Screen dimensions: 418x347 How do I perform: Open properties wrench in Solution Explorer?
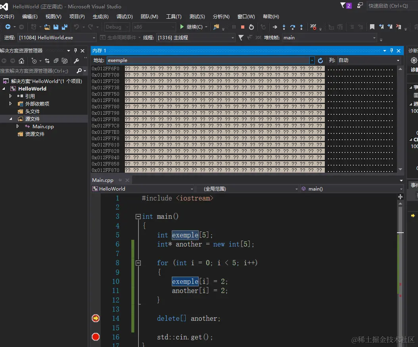pos(77,61)
